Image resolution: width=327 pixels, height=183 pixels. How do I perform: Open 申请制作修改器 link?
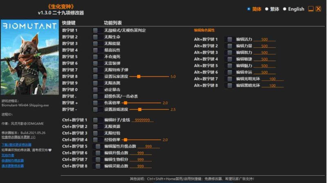(x=13, y=161)
